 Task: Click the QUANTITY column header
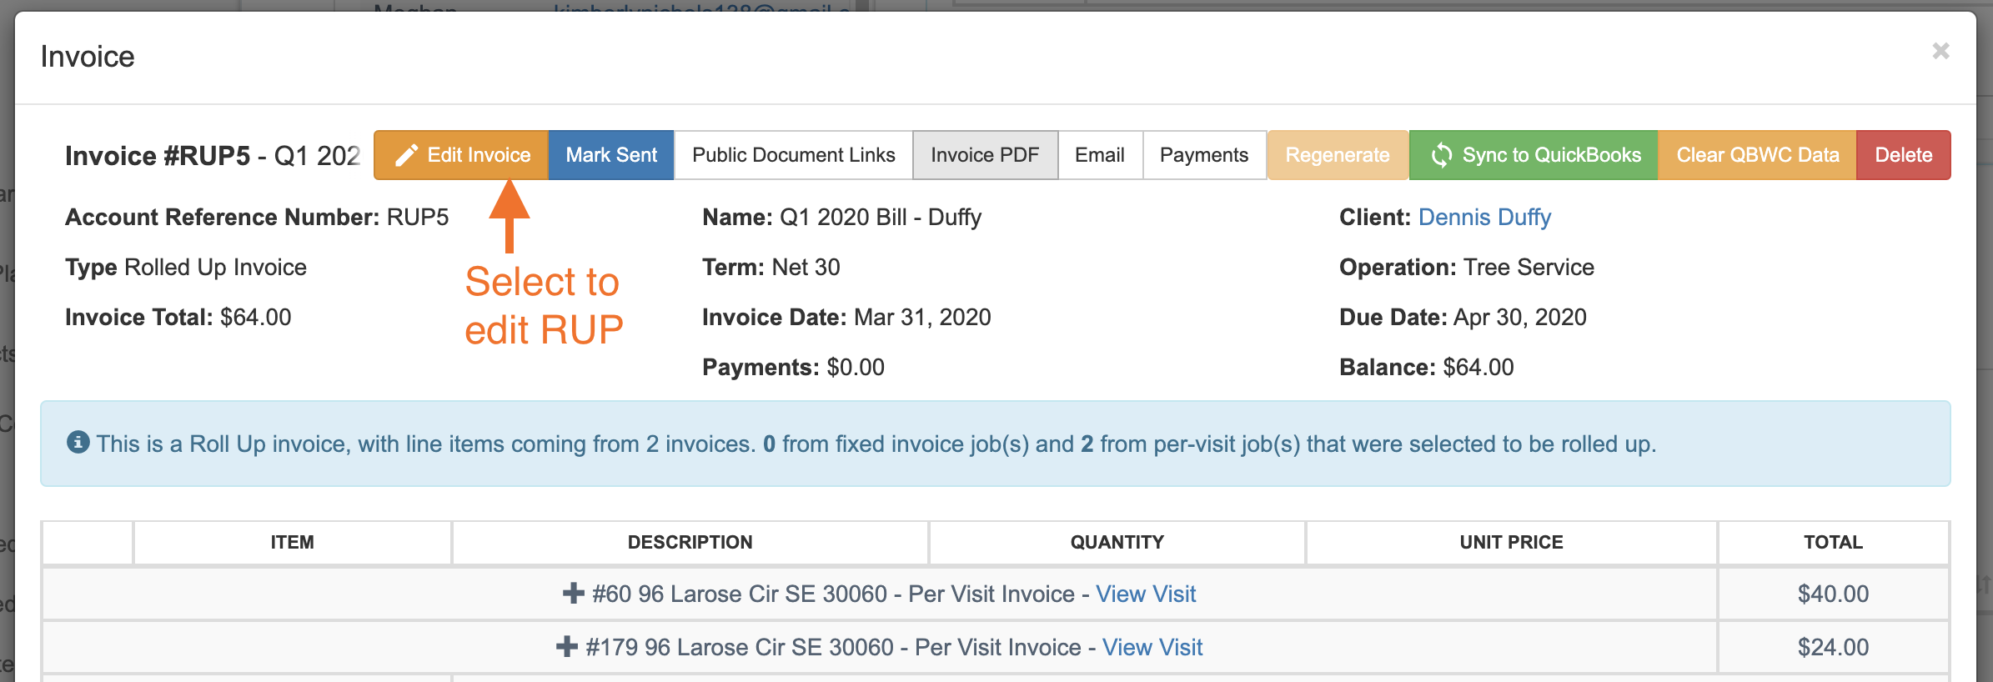1117,543
